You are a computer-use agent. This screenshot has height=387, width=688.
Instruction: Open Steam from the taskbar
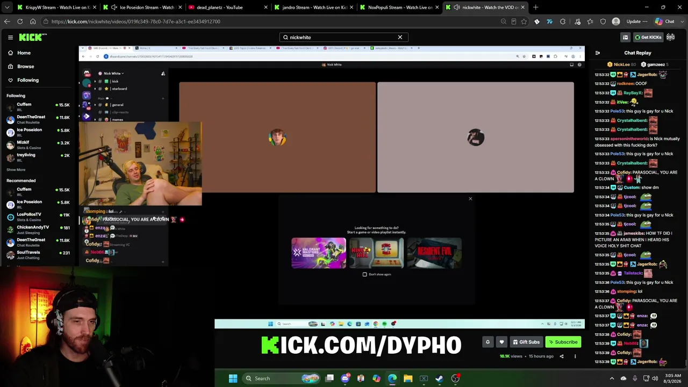coord(439,378)
